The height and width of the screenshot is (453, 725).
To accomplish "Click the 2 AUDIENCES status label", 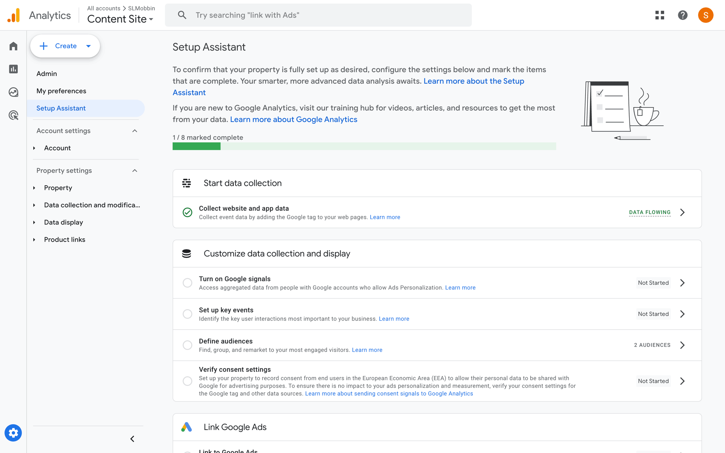I will pyautogui.click(x=652, y=345).
